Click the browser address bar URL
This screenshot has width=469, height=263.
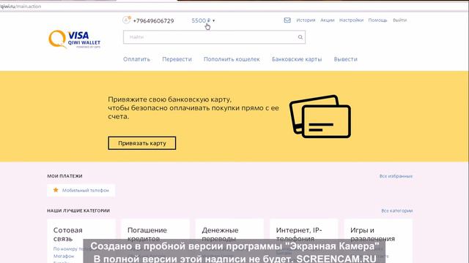point(21,7)
